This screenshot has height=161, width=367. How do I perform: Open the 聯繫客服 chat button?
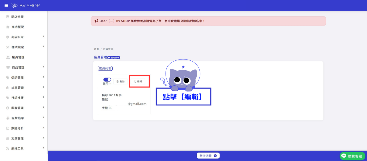(x=352, y=156)
